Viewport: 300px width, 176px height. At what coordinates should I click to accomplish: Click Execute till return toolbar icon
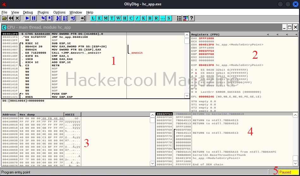(73, 18)
